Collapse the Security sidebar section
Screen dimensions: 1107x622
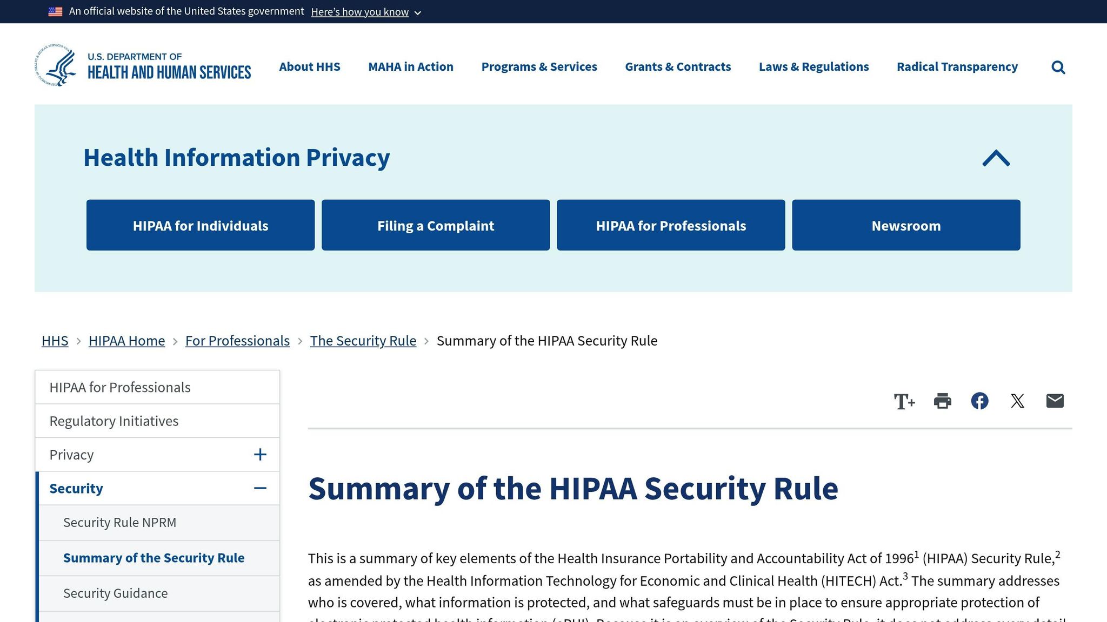(260, 488)
